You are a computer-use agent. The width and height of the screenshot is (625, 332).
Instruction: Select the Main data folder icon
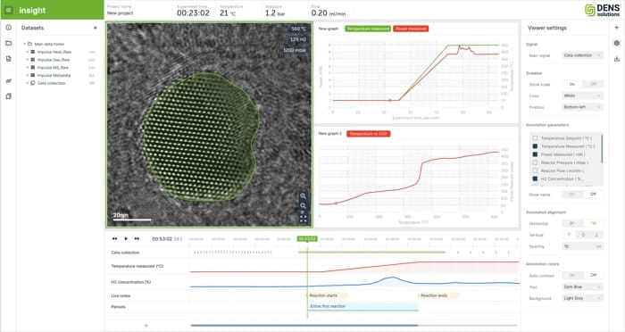(29, 45)
